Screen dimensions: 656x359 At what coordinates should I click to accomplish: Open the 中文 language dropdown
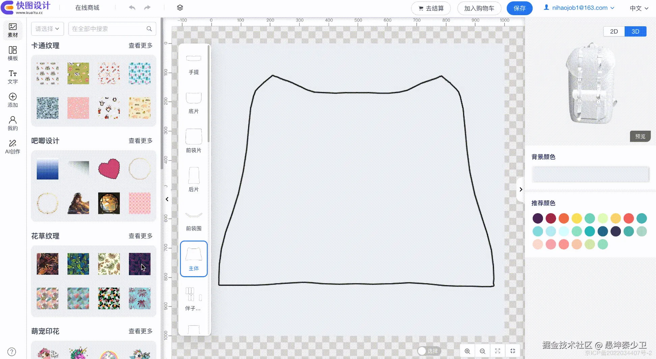(638, 8)
